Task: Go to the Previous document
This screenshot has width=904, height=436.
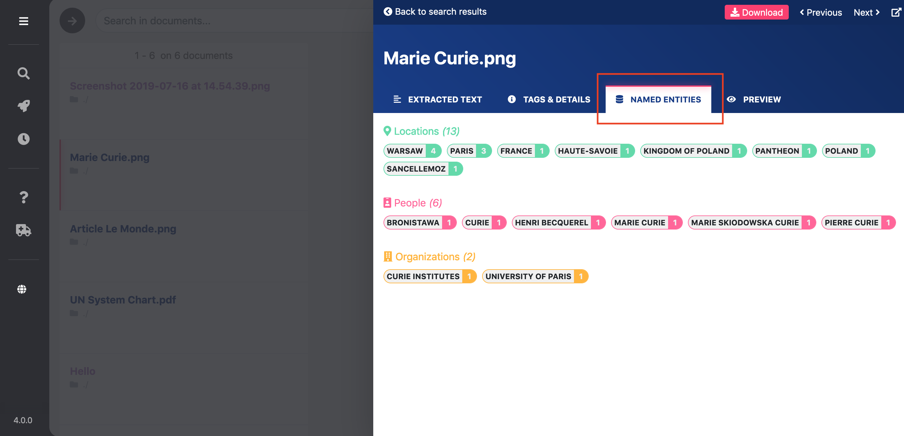Action: (820, 12)
